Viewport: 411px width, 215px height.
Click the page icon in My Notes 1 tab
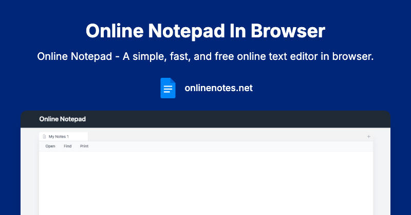tap(44, 137)
